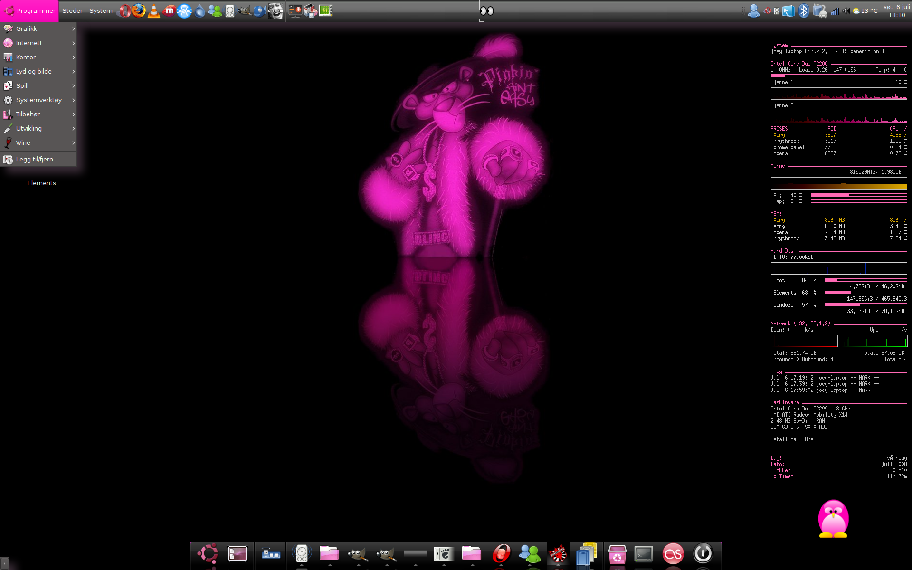The width and height of the screenshot is (912, 570).
Task: Click the panel toggle arrow in bottom-left corner
Action: coord(4,563)
